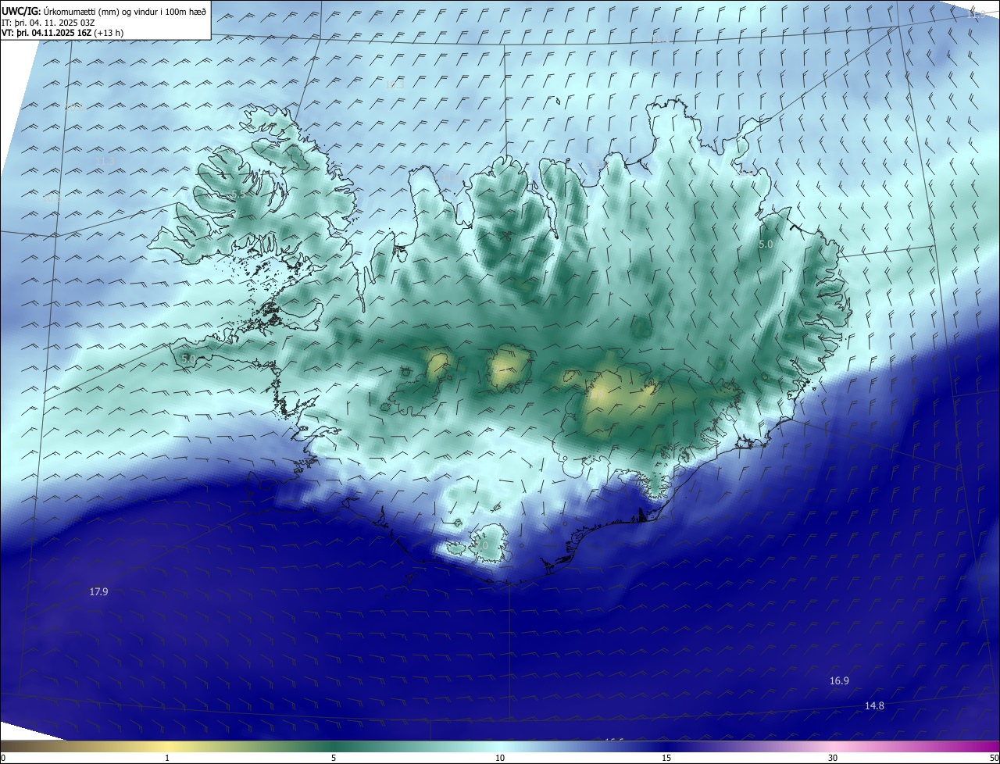Click the color scale tick label 5

tap(334, 757)
